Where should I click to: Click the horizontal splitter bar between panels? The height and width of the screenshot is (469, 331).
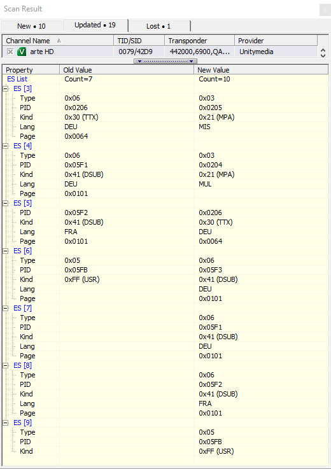pos(165,61)
